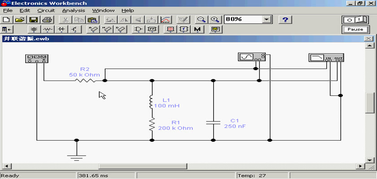Open the Sources parts bin

pyautogui.click(x=35, y=30)
